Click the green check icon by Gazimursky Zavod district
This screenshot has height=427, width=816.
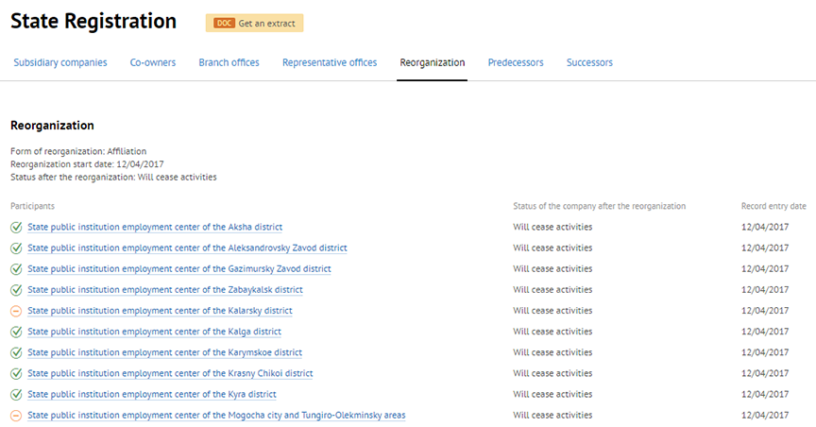[16, 268]
